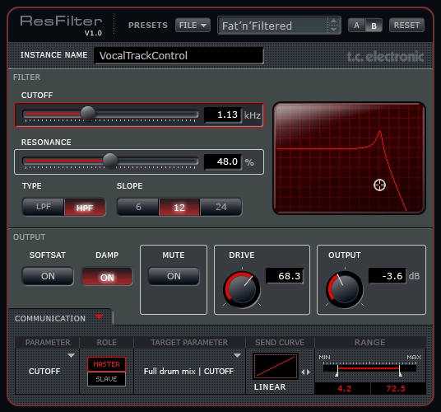The width and height of the screenshot is (441, 412).
Task: Disable the DAMP switch
Action: coord(107,277)
